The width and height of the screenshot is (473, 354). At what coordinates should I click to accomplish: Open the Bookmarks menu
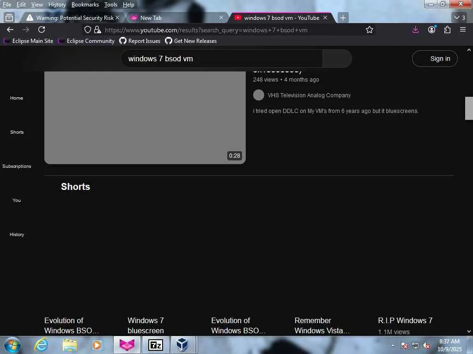85,5
